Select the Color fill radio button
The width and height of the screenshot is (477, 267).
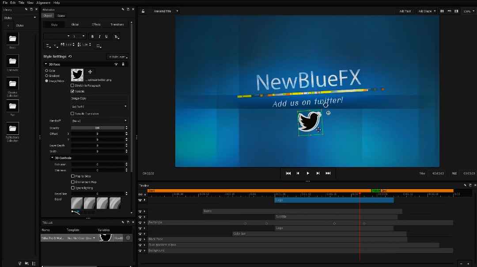pos(46,71)
